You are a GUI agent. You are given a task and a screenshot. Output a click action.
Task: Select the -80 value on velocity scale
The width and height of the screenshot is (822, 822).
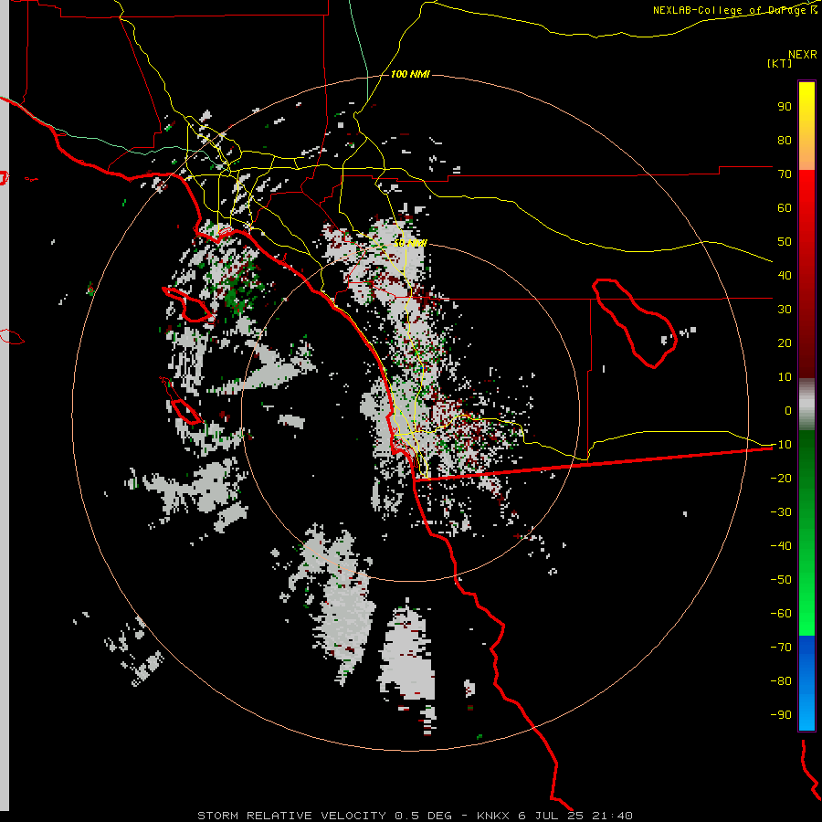[781, 681]
